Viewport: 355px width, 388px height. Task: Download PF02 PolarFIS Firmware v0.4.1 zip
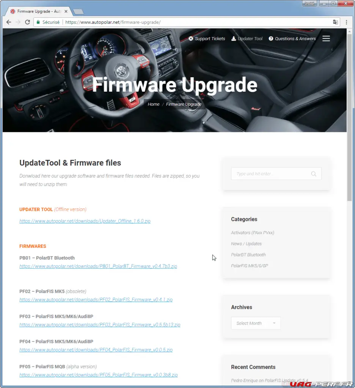(x=96, y=300)
